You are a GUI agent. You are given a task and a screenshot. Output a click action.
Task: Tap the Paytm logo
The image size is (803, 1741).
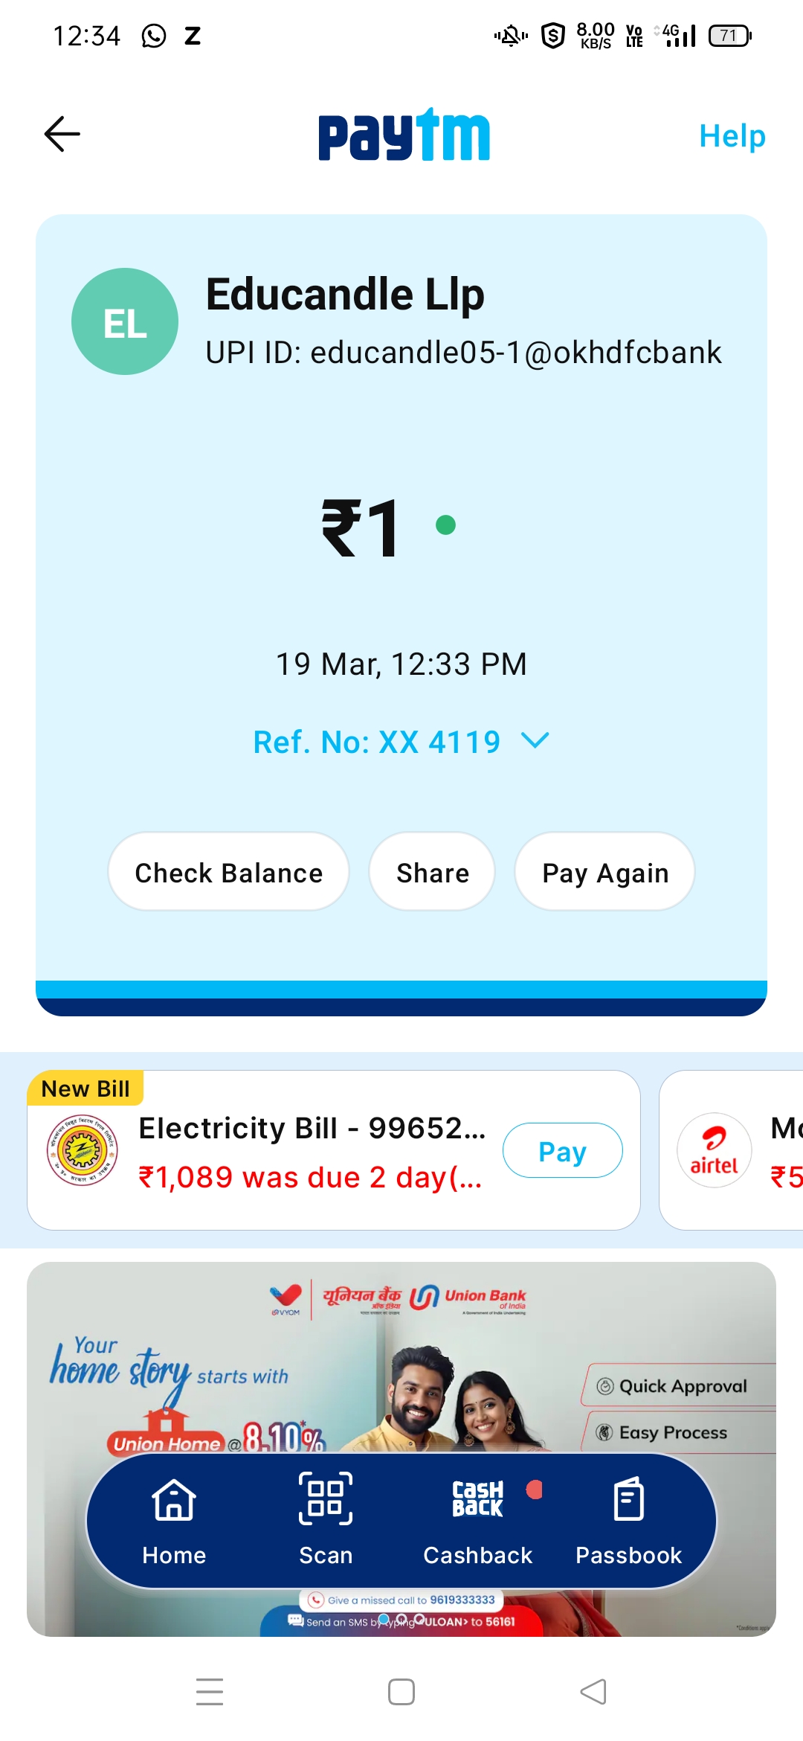(x=404, y=135)
